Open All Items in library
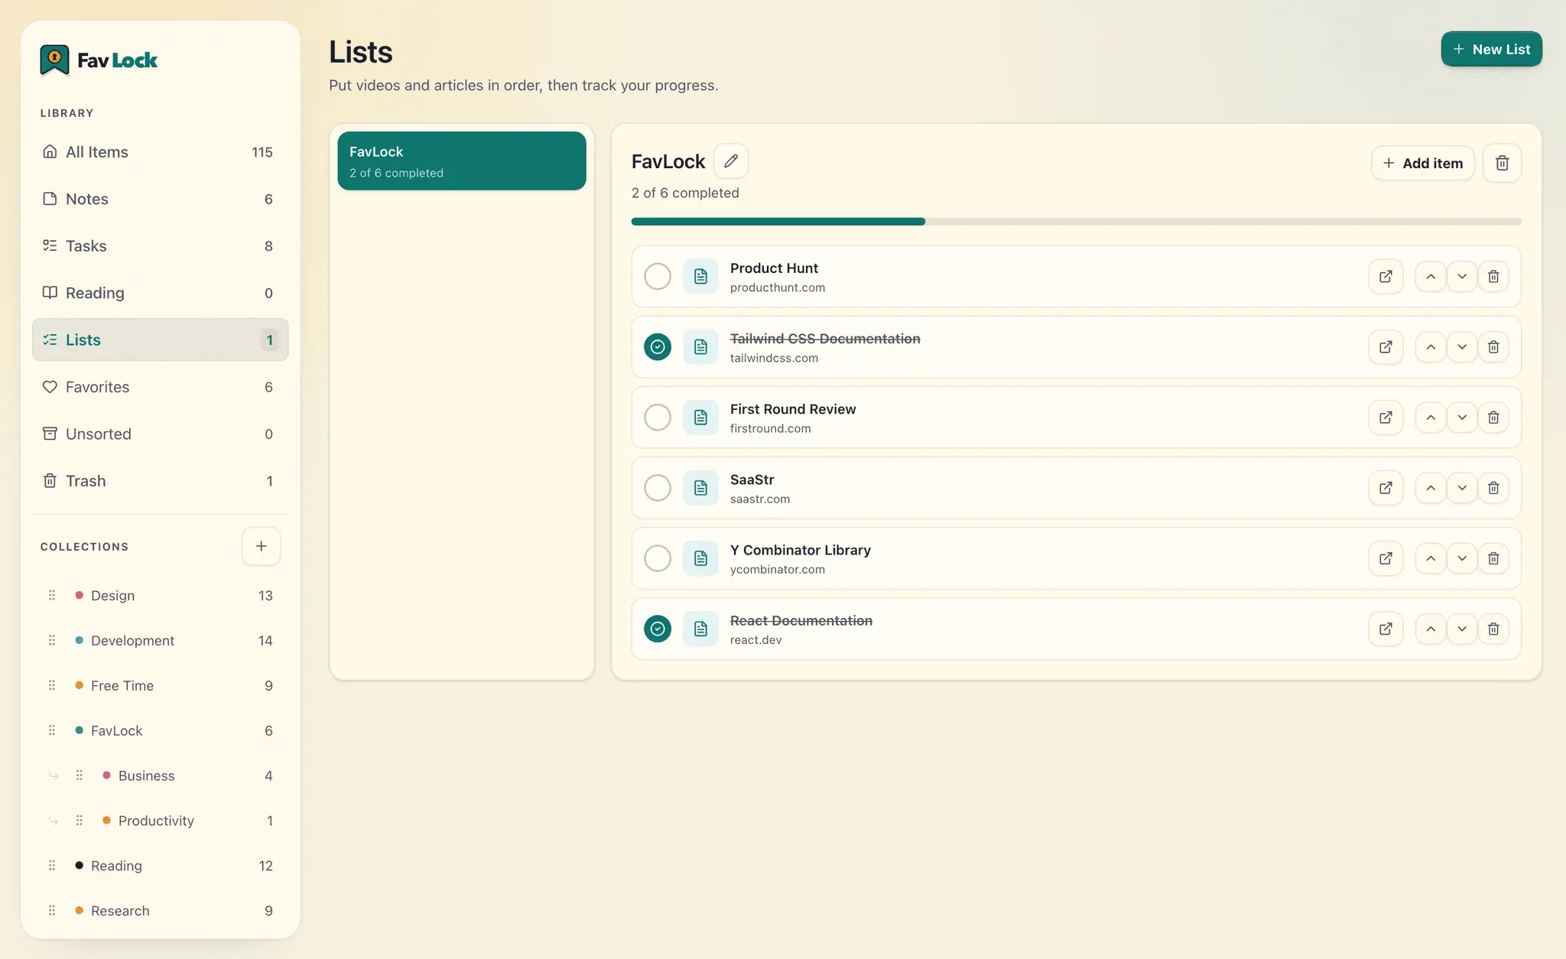The image size is (1566, 959). tap(161, 152)
